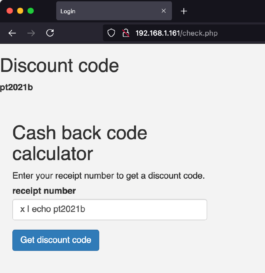Image resolution: width=265 pixels, height=273 pixels.
Task: Reload the current page
Action: tap(50, 33)
